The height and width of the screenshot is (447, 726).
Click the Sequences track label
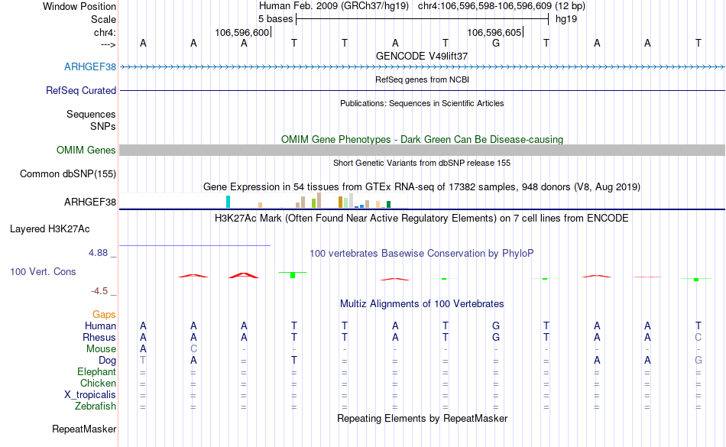[x=91, y=114]
